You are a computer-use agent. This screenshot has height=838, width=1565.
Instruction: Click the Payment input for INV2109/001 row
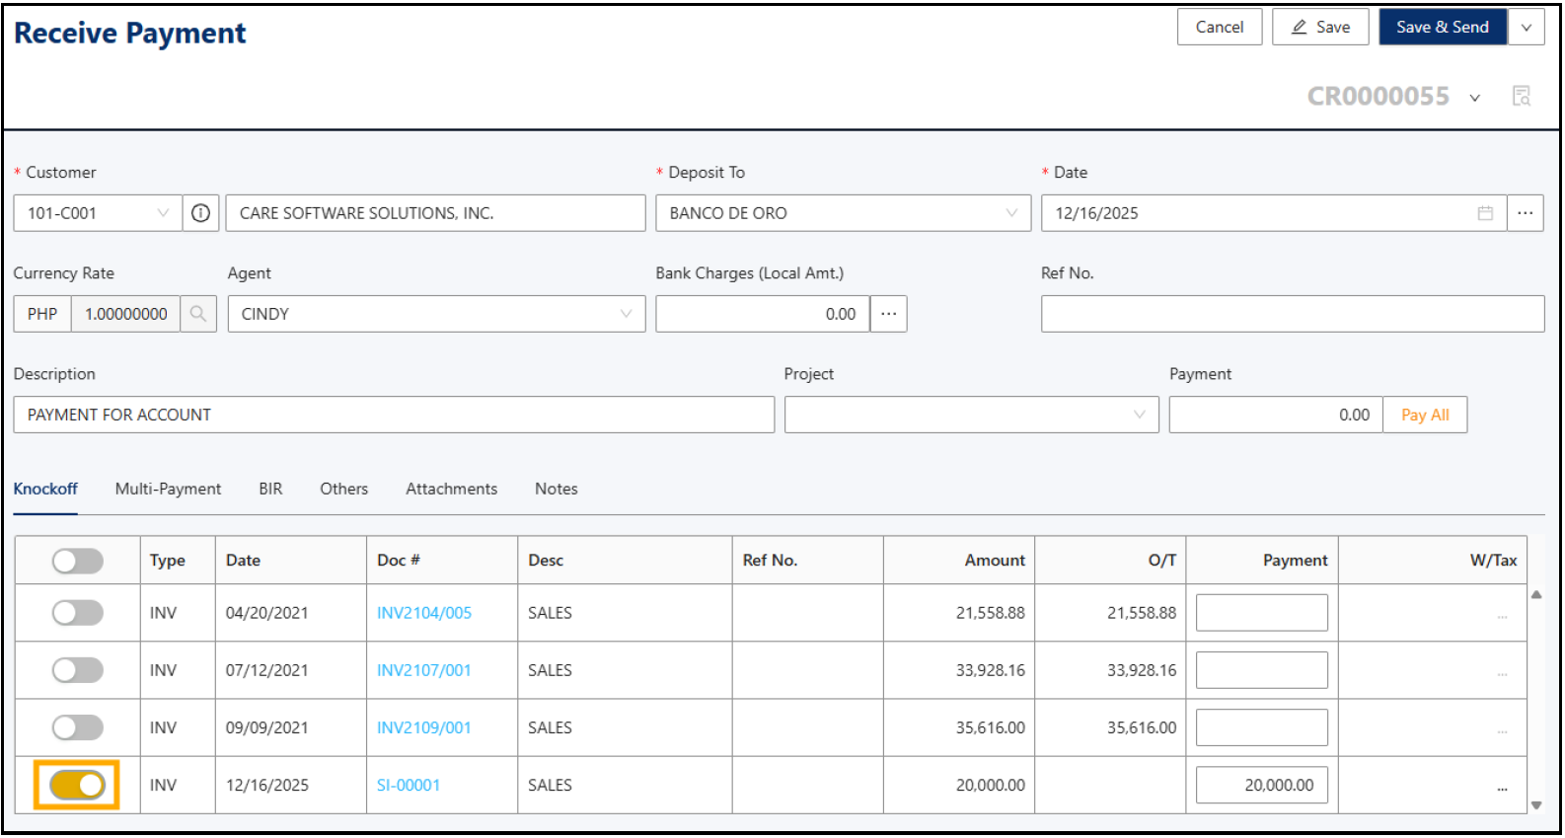pyautogui.click(x=1262, y=727)
